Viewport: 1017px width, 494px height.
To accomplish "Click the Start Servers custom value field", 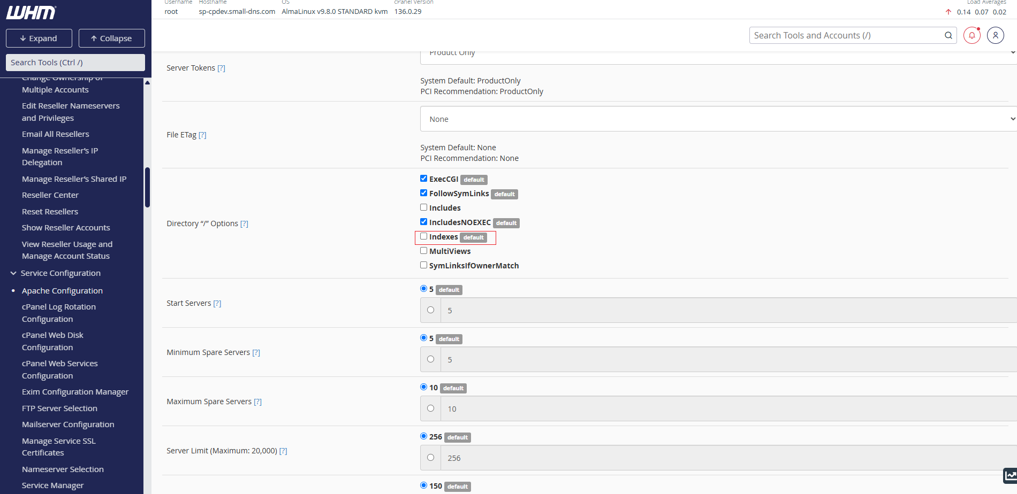I will (x=728, y=310).
